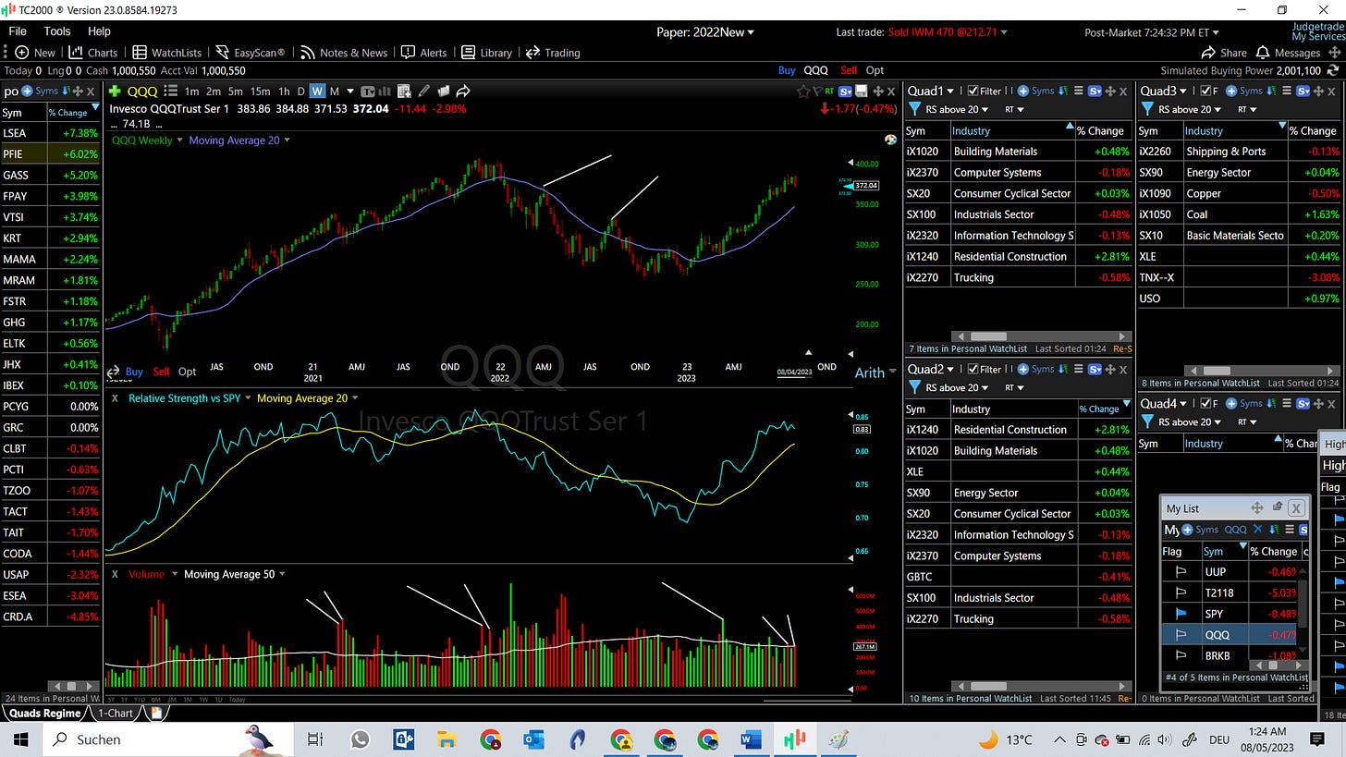Open Microsoft Word from the taskbar
This screenshot has width=1346, height=757.
[750, 739]
